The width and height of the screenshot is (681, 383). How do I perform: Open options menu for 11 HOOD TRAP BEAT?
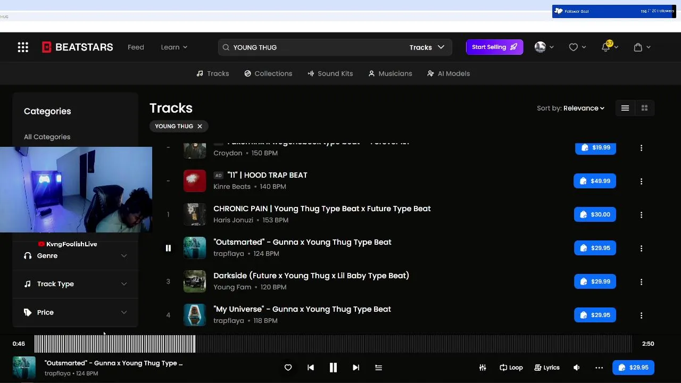(641, 181)
